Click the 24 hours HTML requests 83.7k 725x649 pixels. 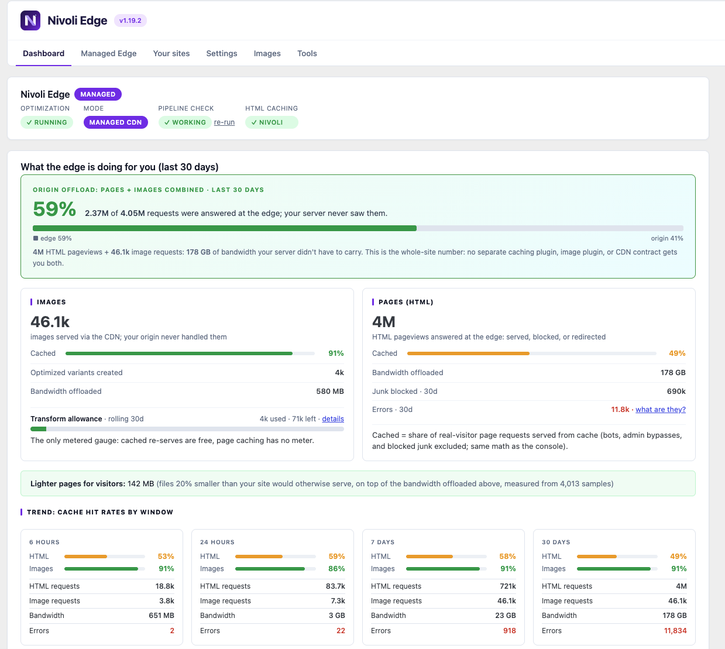335,586
